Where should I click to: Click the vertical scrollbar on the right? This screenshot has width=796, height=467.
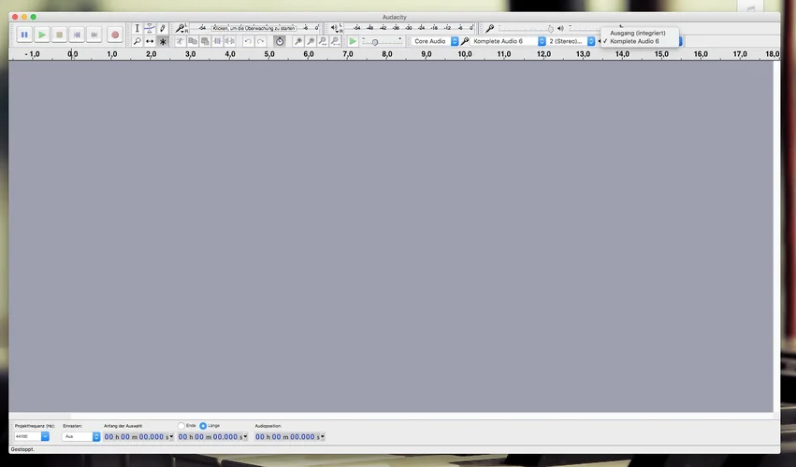tap(776, 236)
